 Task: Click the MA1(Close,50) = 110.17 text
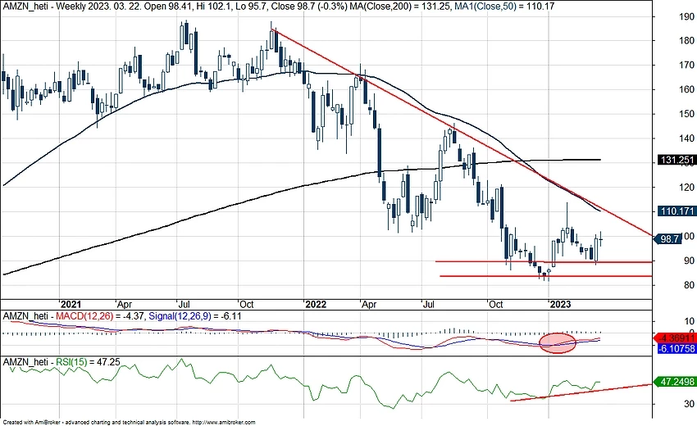(505, 7)
